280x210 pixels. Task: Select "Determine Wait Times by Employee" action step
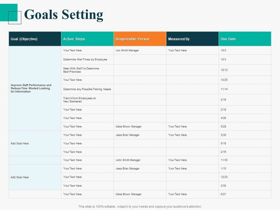pyautogui.click(x=85, y=60)
